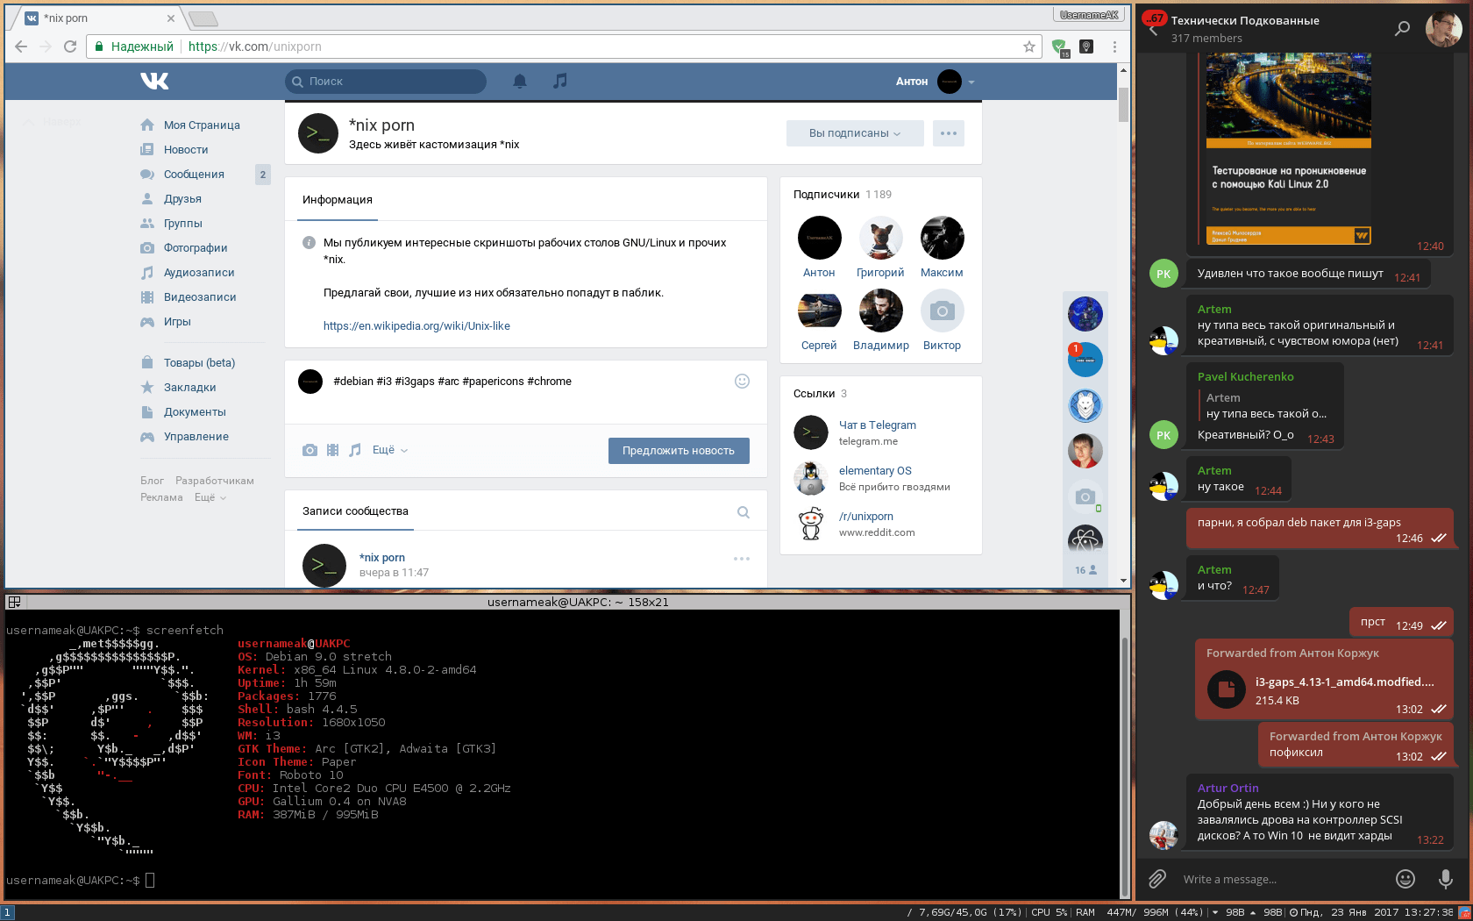Reload the vk.com page

coord(70,46)
